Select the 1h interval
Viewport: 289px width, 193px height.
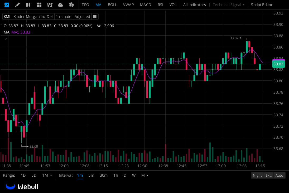tap(116, 175)
